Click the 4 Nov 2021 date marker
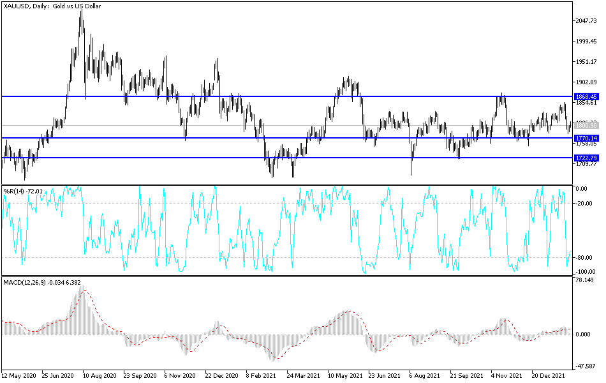The image size is (606, 383). point(506,375)
